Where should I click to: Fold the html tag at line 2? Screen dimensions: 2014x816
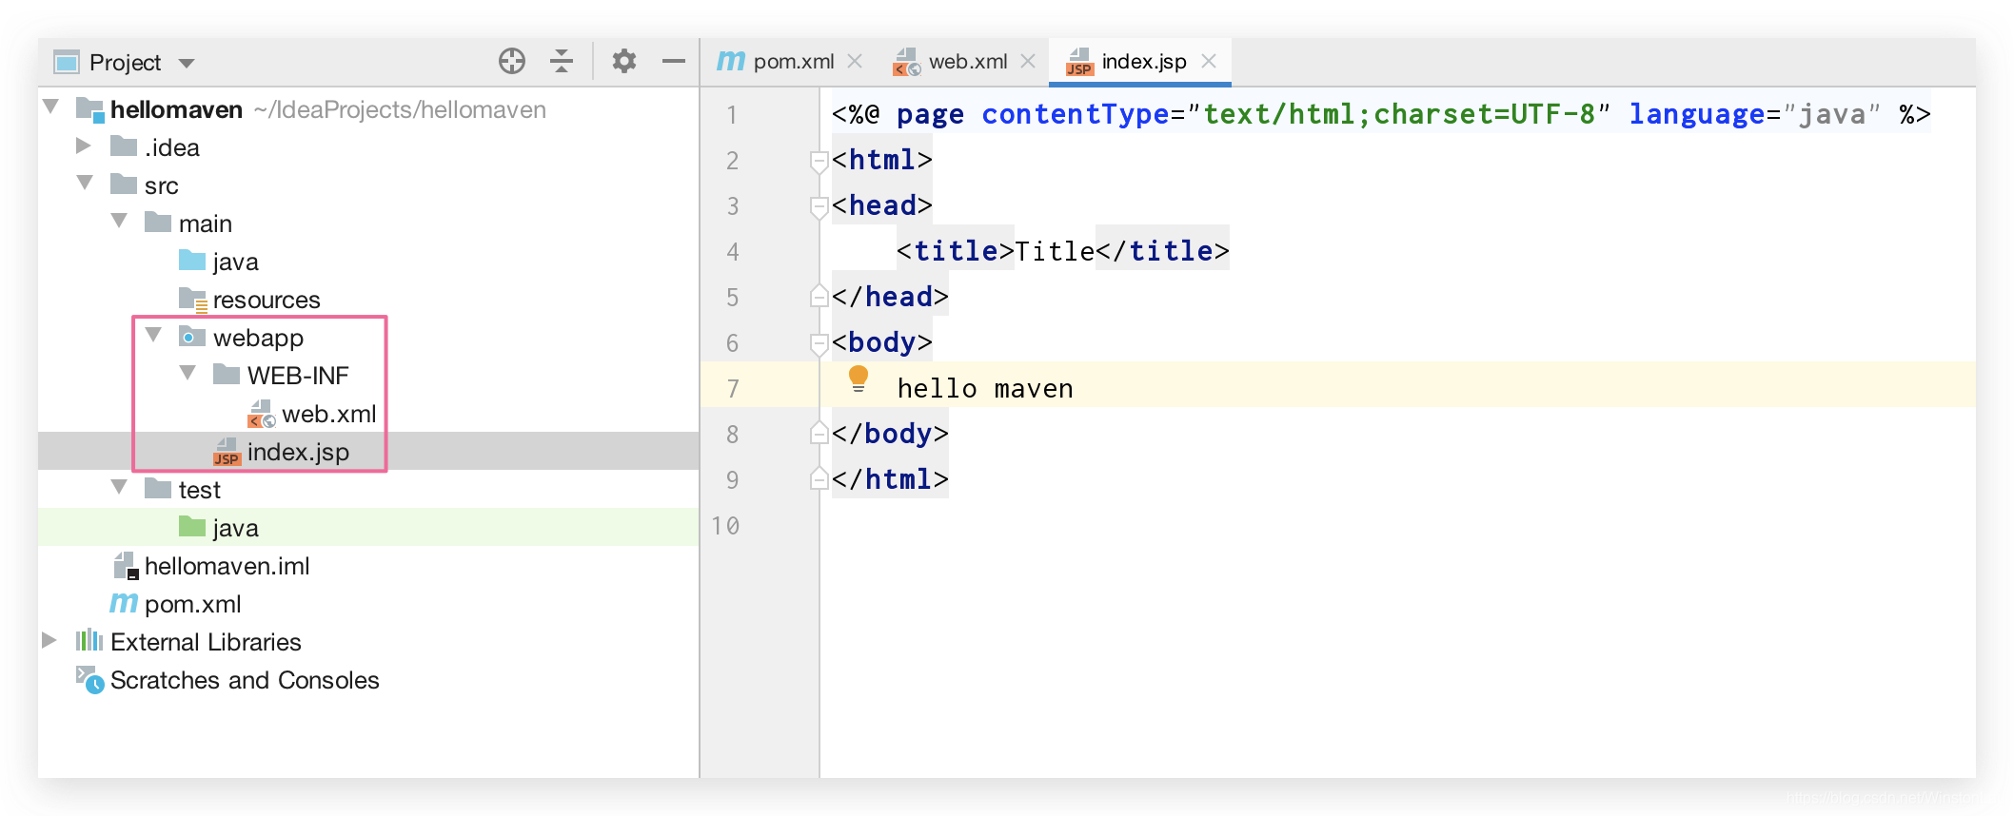pos(819,161)
